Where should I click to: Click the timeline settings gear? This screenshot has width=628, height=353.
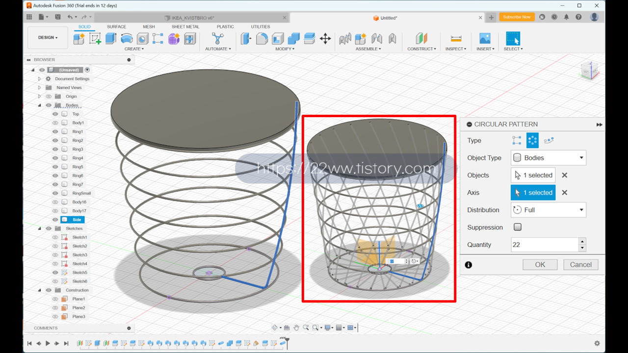click(597, 344)
